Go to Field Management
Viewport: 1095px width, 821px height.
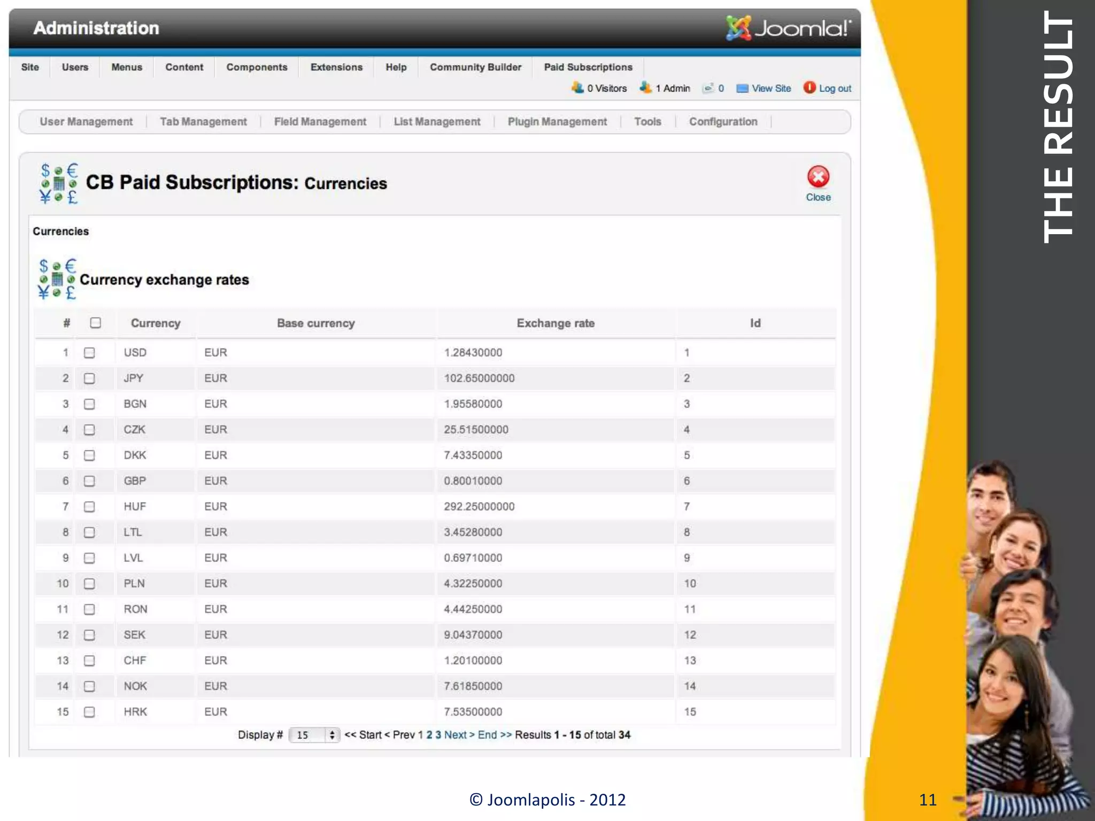(x=320, y=122)
